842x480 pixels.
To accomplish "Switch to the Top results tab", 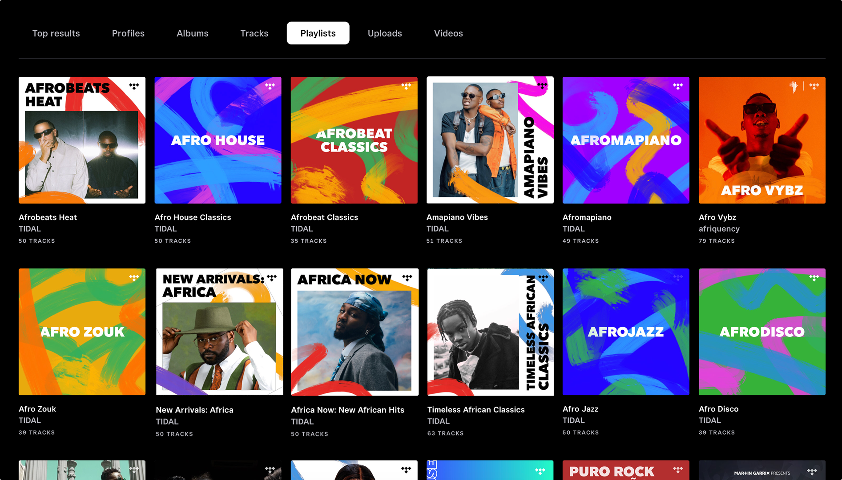I will pos(56,33).
